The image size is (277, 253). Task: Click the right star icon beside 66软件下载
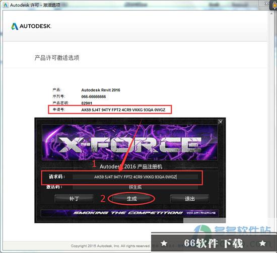pos(262,243)
